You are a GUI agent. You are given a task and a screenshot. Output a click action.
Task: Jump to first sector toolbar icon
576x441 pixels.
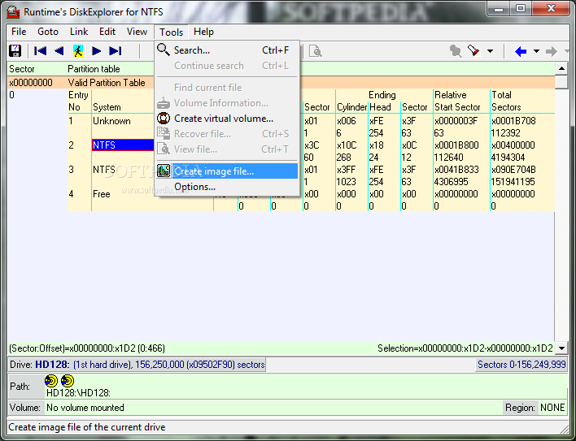tap(40, 51)
